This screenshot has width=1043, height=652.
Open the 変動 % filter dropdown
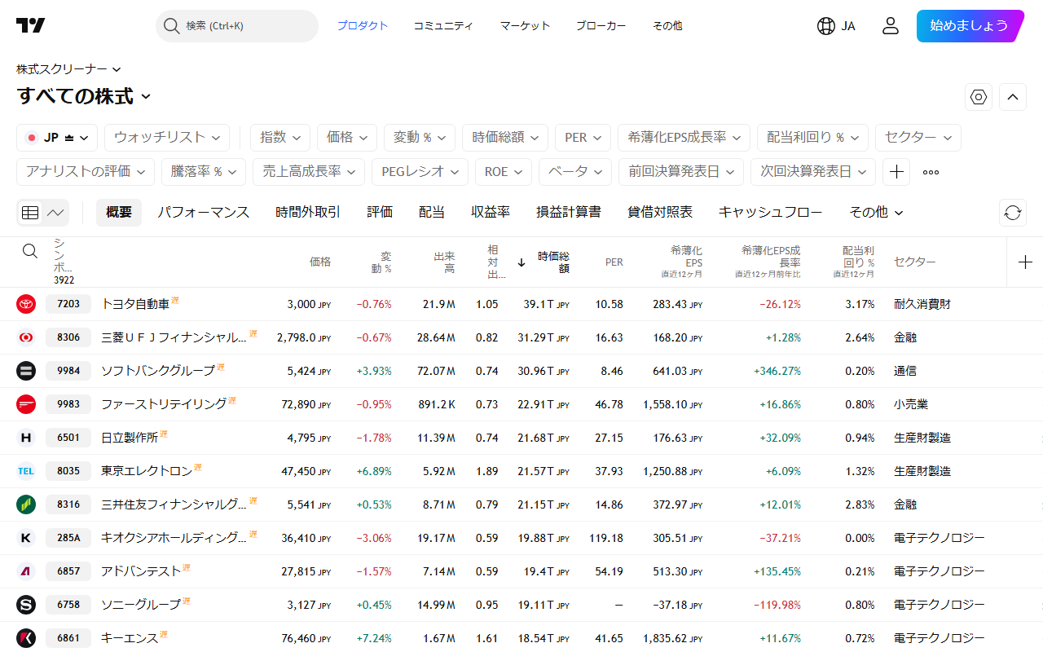(420, 138)
